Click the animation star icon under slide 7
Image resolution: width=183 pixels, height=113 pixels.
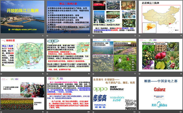coord(93,74)
